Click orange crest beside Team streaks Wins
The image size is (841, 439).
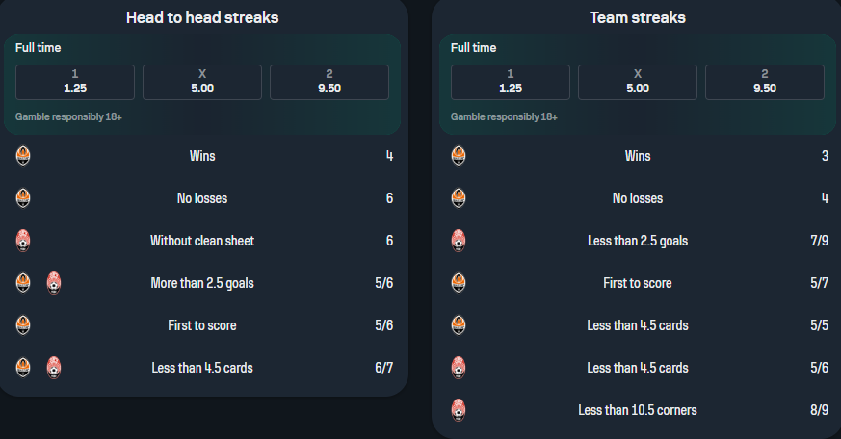click(x=460, y=156)
